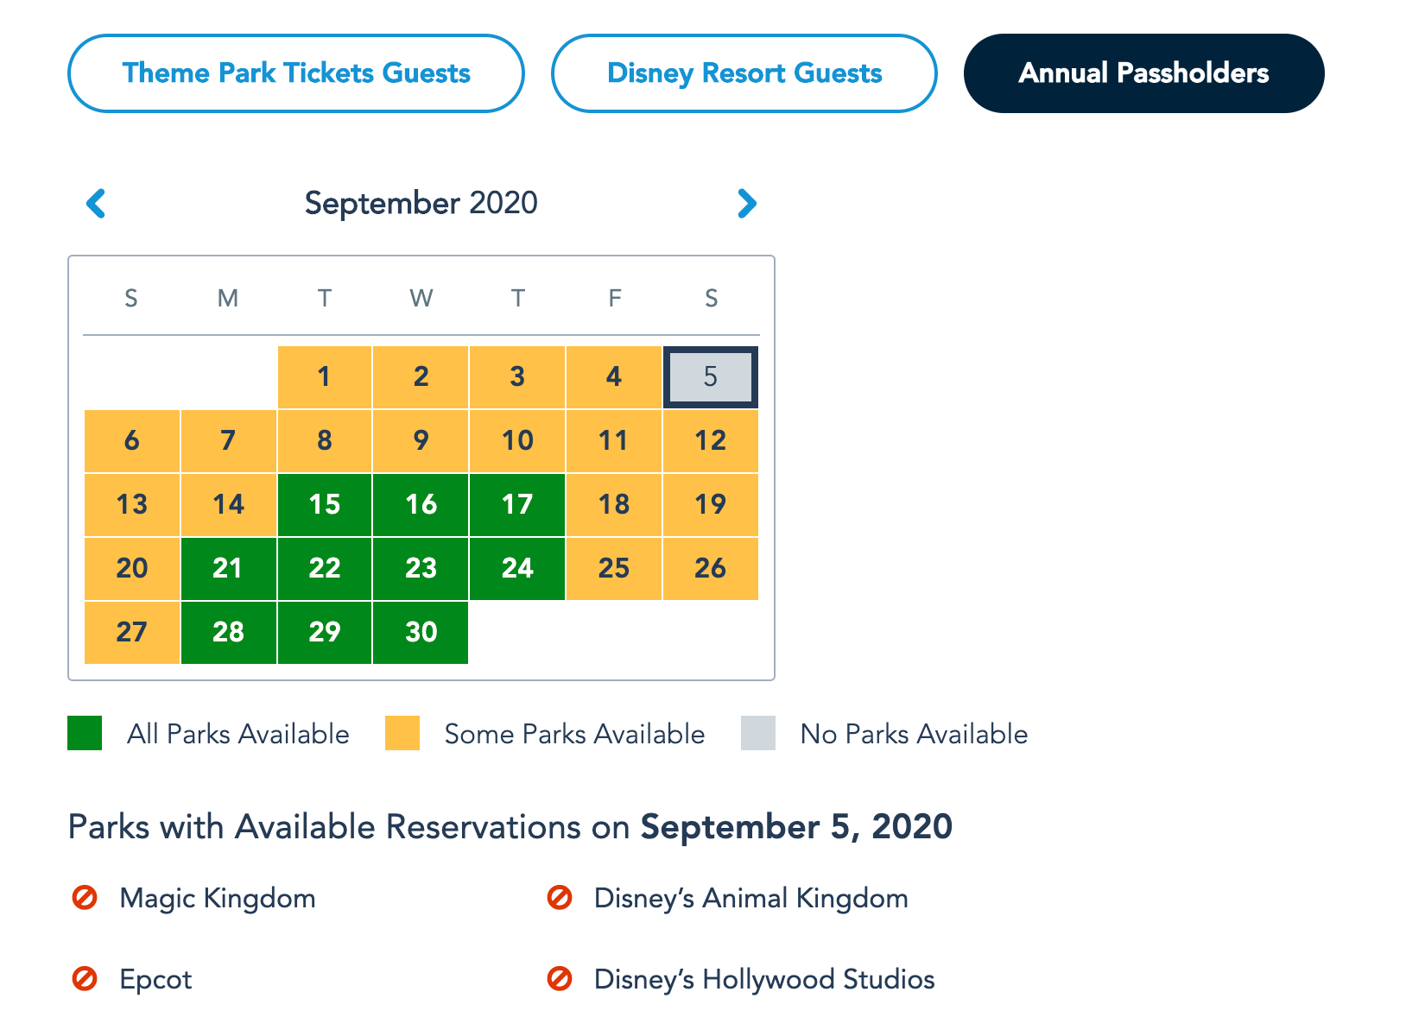Click the unavailable icon beside Disney's Animal Kingdom
Screen dimensions: 1406x1036
tap(560, 898)
